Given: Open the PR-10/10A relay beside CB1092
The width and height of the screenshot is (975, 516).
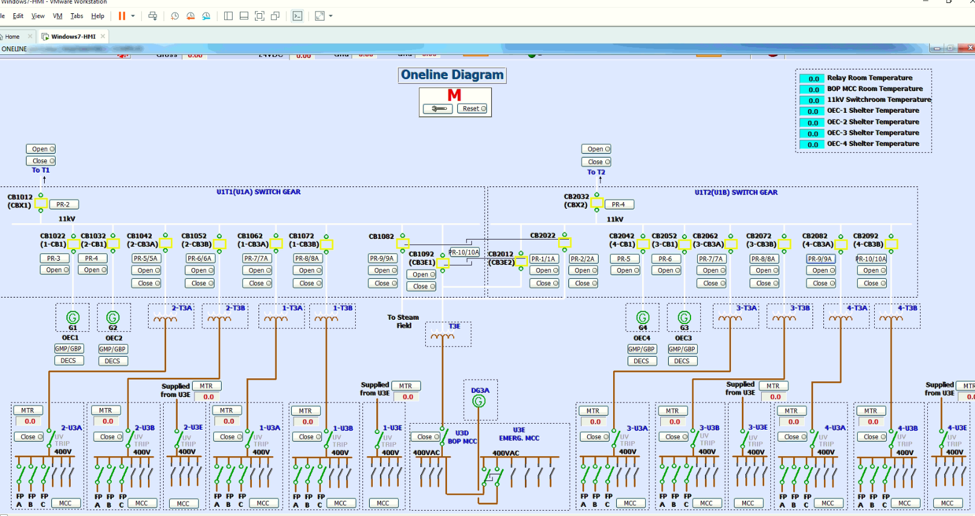Looking at the screenshot, I should pyautogui.click(x=465, y=252).
